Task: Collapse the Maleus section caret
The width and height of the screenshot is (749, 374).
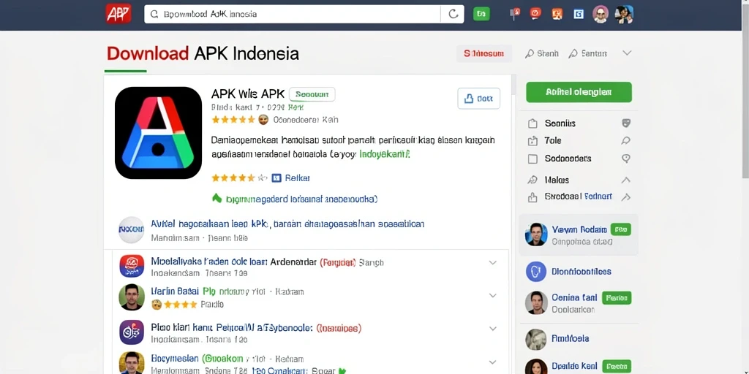Action: pos(625,180)
